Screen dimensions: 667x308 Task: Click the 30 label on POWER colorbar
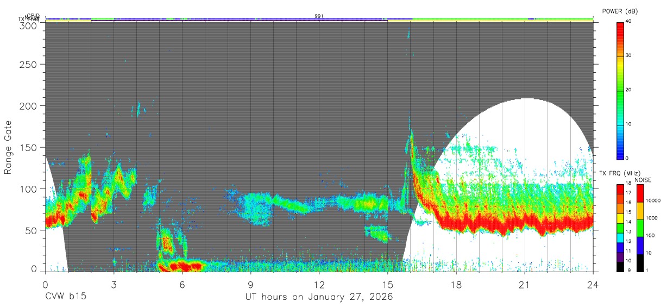coord(629,55)
